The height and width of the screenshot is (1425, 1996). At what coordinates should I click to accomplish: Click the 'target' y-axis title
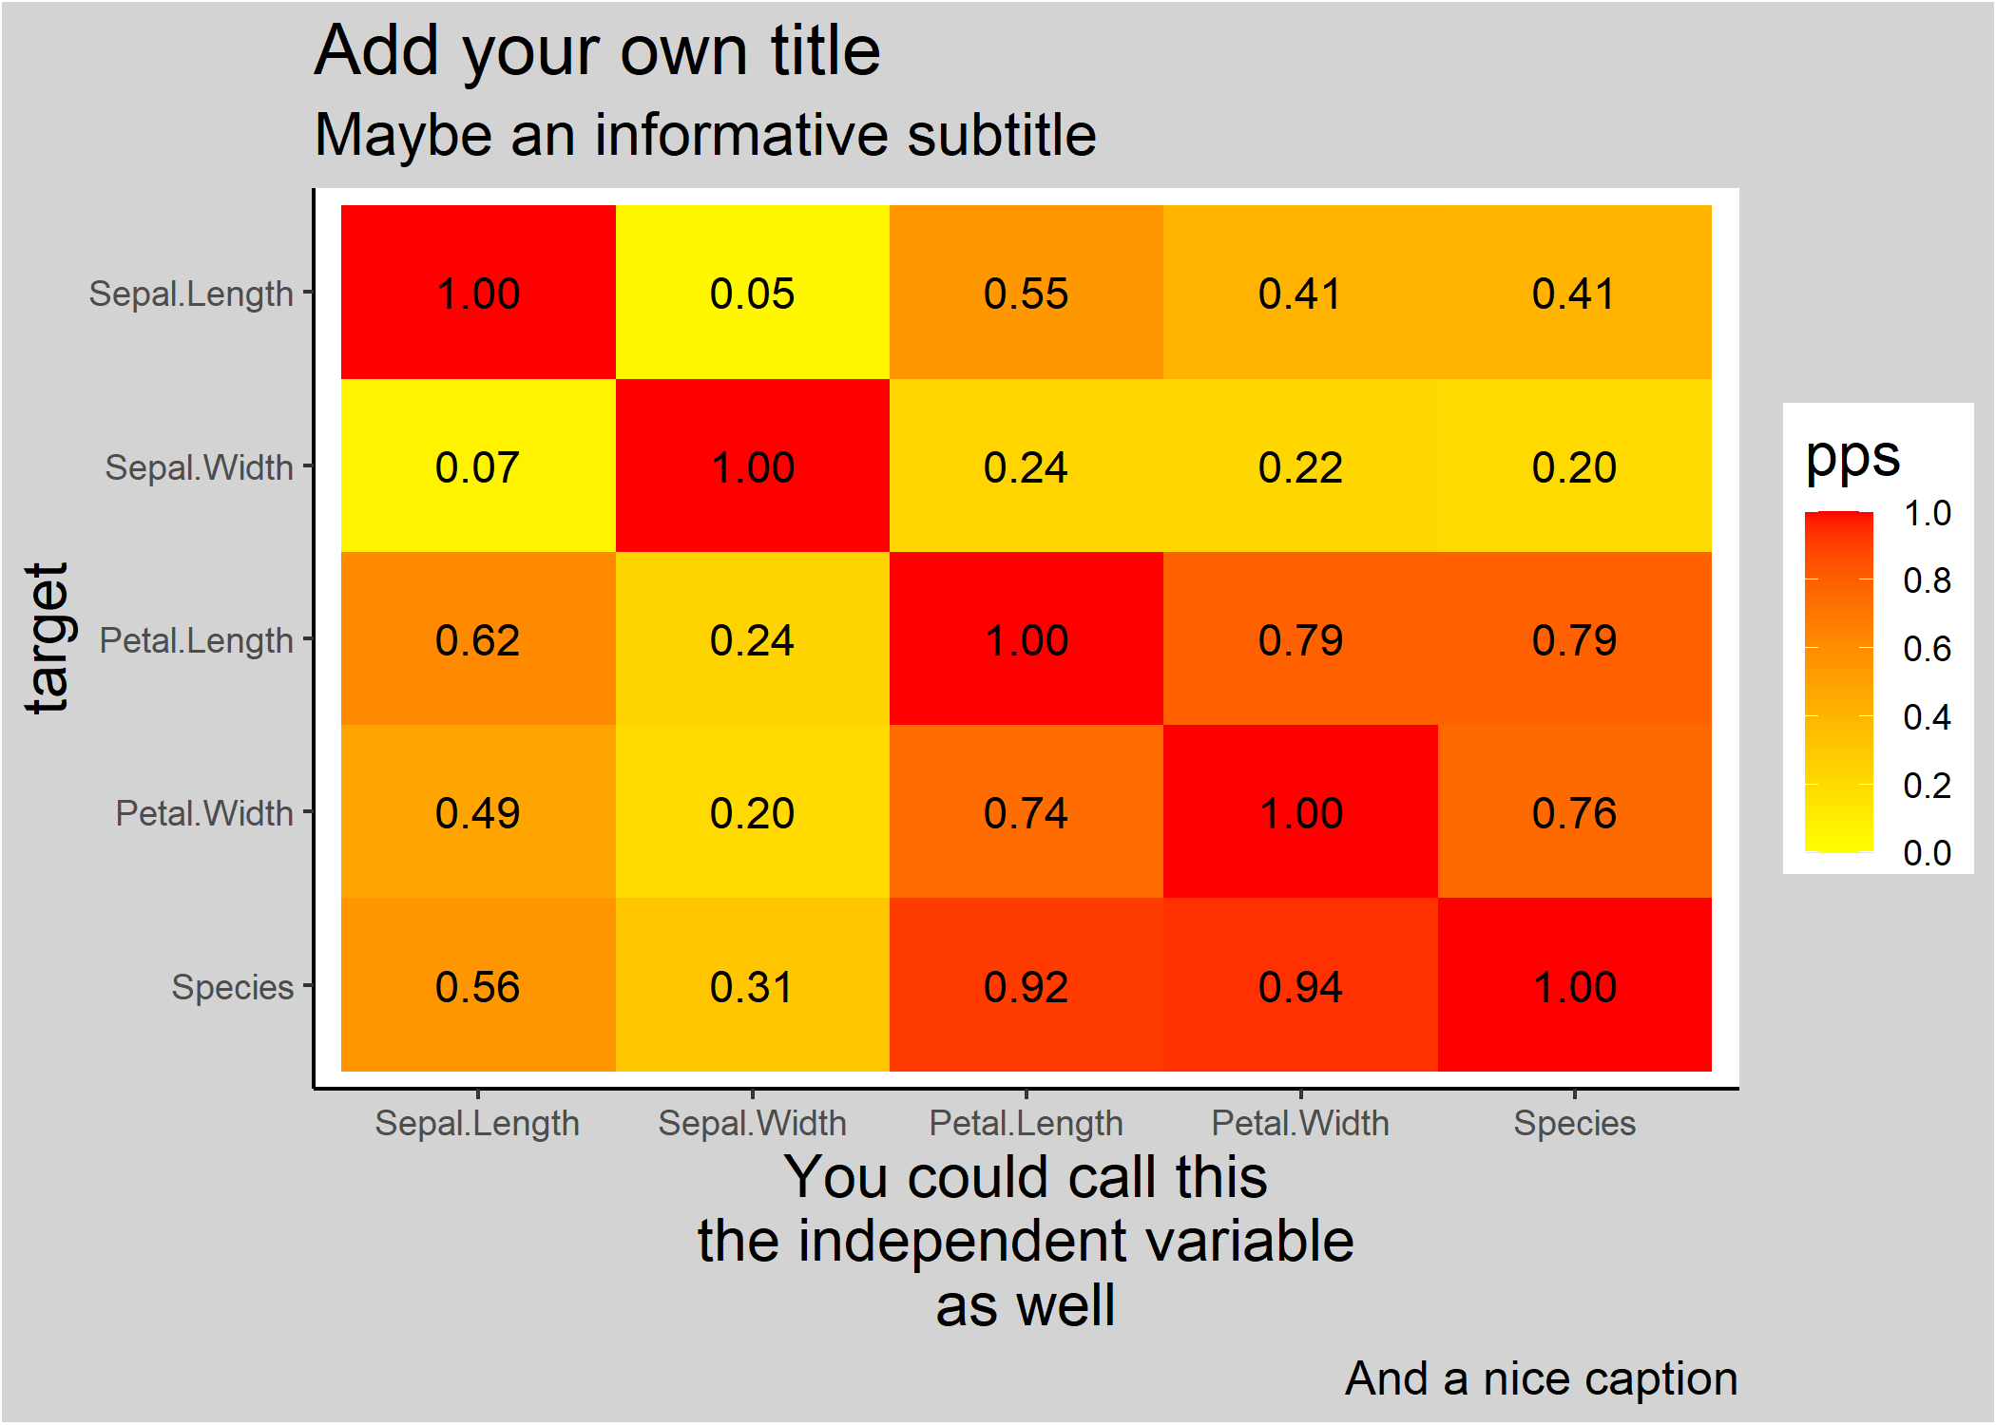[48, 638]
